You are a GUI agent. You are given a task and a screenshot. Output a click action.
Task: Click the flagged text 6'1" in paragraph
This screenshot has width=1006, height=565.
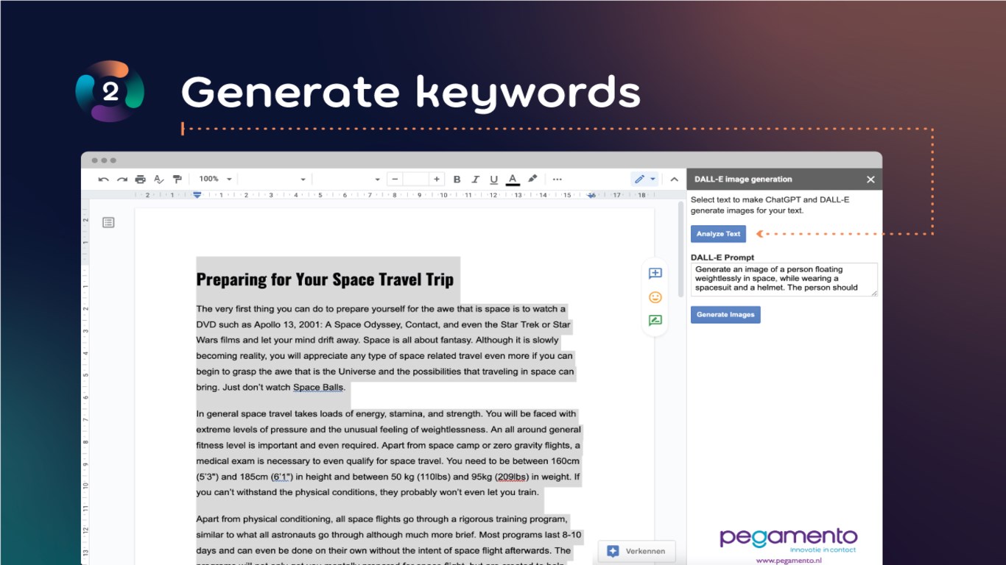point(282,477)
